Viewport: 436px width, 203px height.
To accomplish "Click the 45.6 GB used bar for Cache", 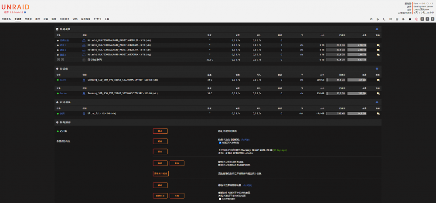I will tap(336, 80).
